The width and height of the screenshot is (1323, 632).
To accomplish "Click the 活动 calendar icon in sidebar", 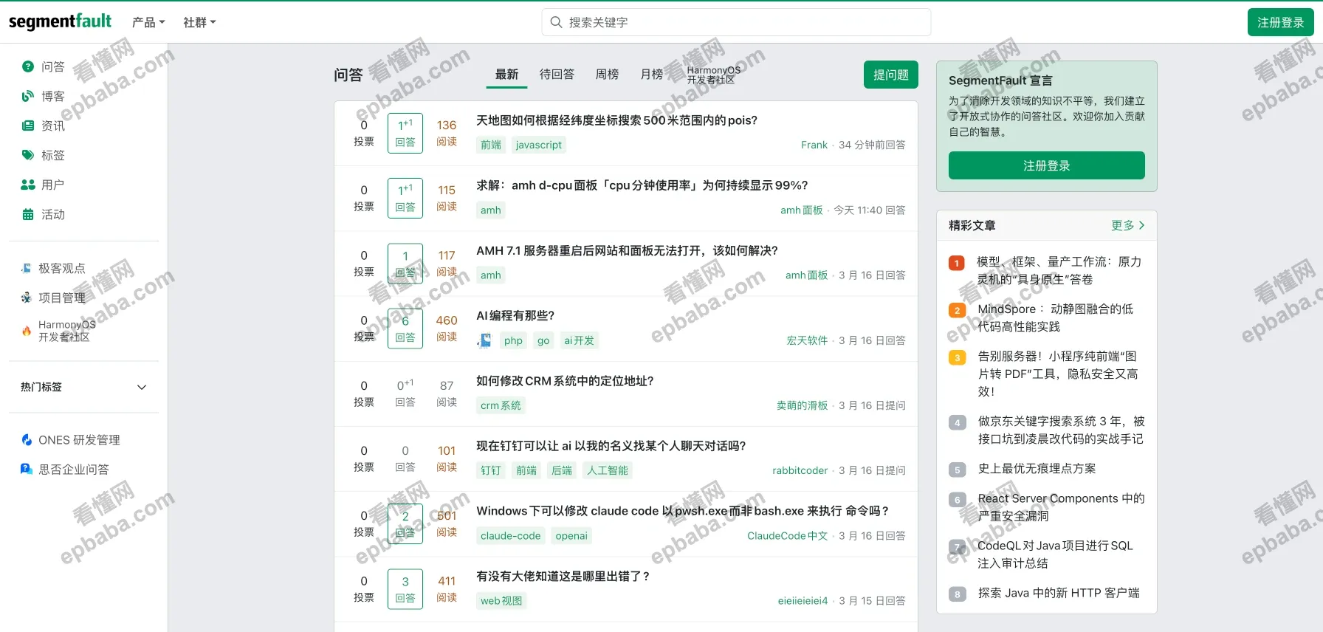I will point(28,214).
